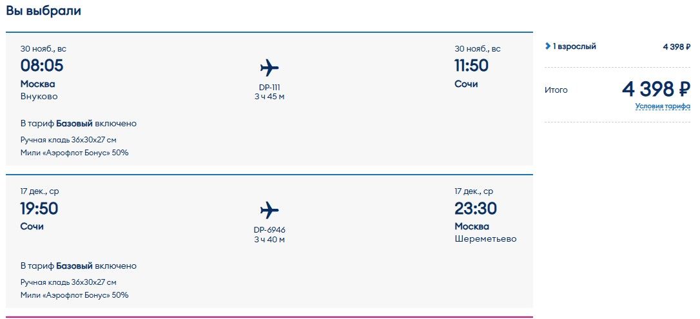Click Базовый tariff text in the Sochi–Moscow flight
Screen dimensions: 700x319
pyautogui.click(x=74, y=266)
